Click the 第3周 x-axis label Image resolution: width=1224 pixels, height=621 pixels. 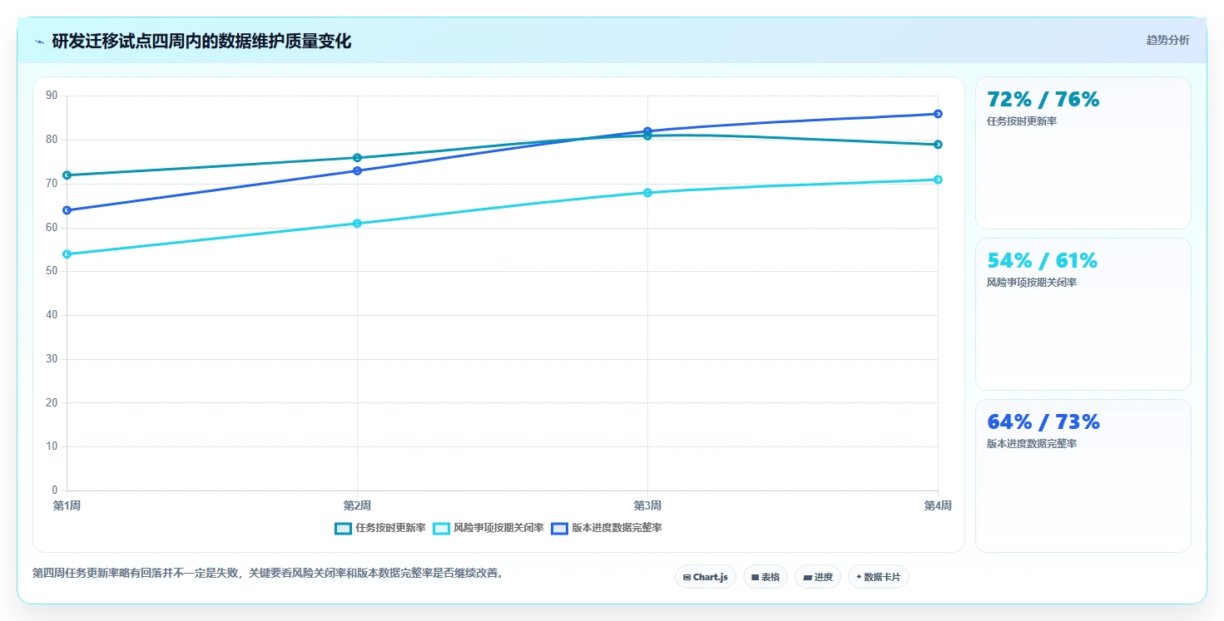(x=647, y=505)
